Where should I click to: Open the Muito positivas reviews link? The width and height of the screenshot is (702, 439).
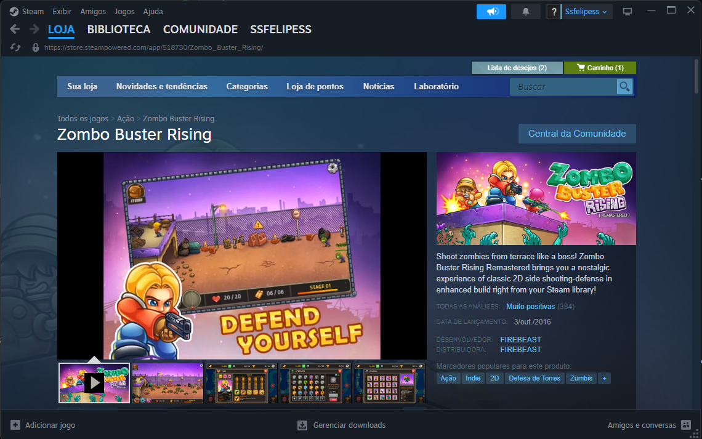(x=531, y=307)
